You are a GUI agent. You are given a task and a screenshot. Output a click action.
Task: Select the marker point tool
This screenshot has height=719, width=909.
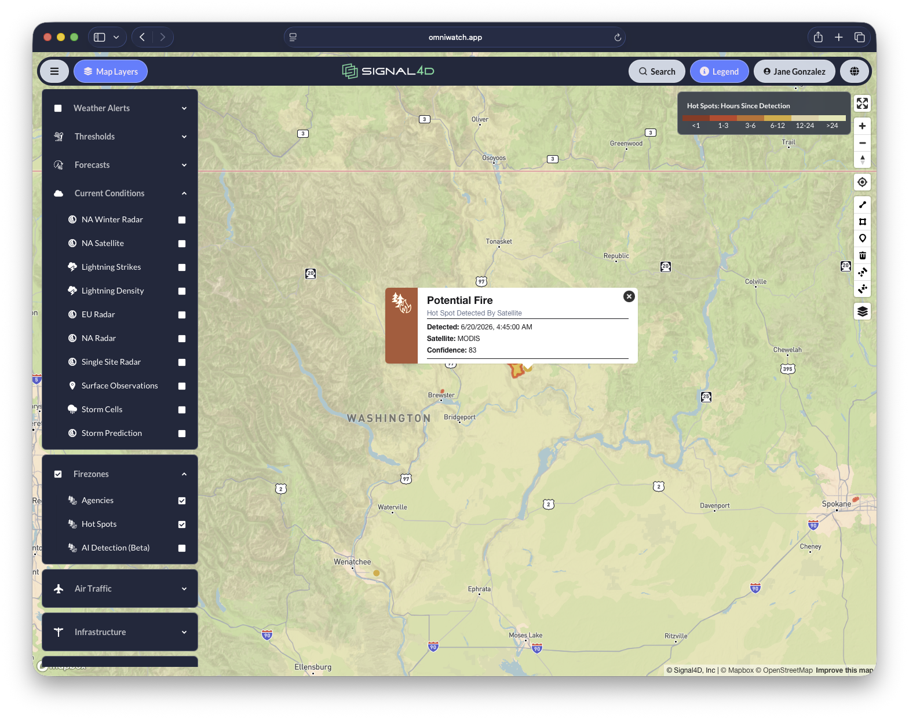863,239
